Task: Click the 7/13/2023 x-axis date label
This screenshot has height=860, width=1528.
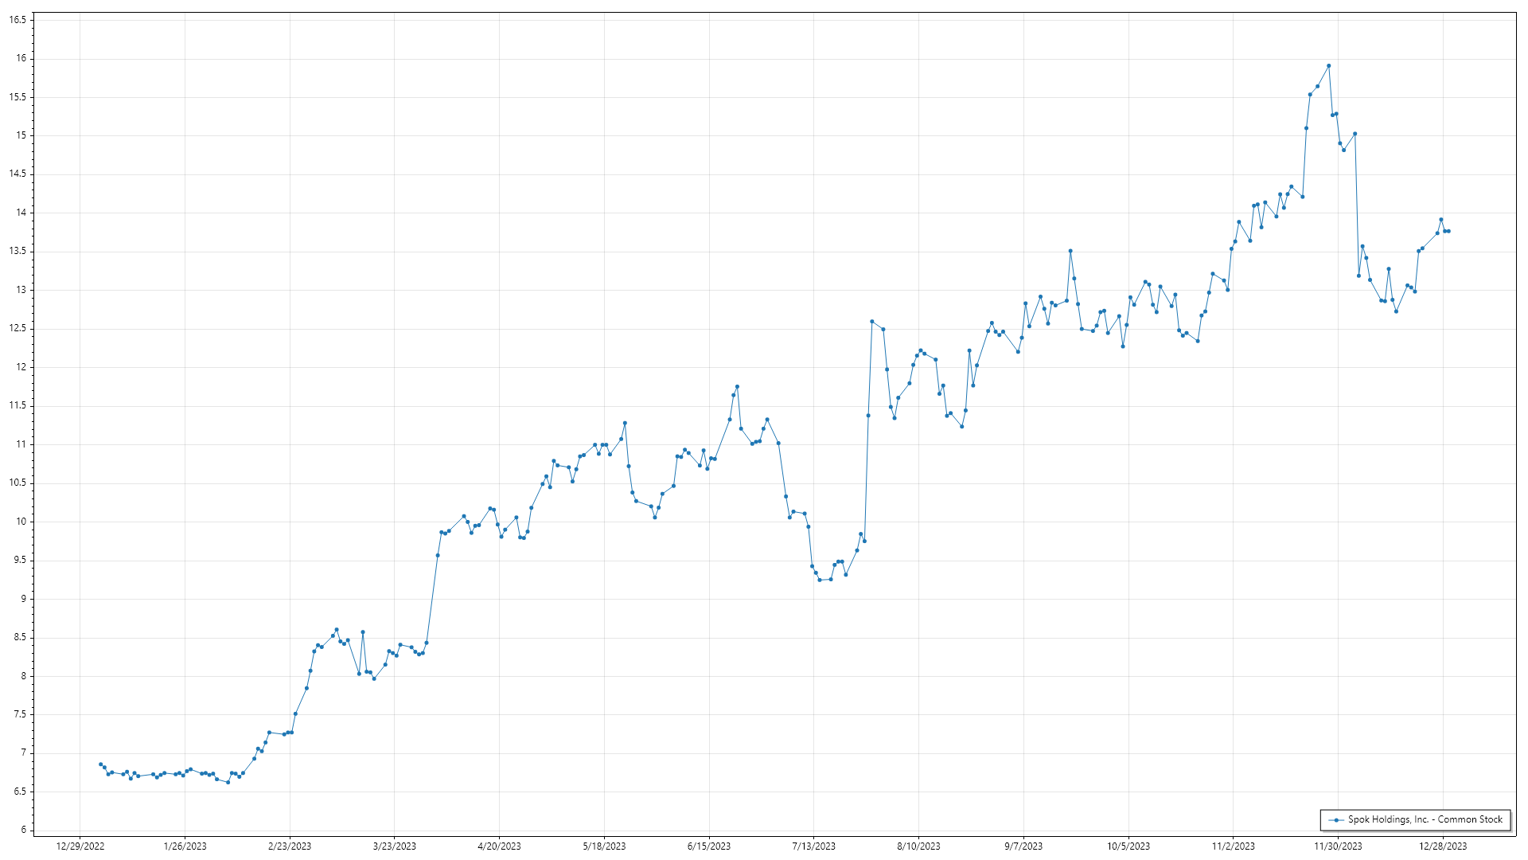Action: tap(813, 846)
